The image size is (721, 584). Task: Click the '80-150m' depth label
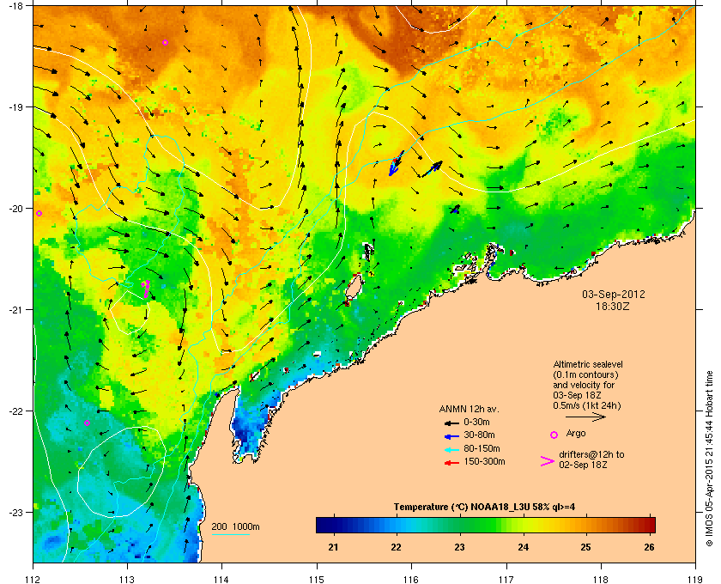[482, 448]
